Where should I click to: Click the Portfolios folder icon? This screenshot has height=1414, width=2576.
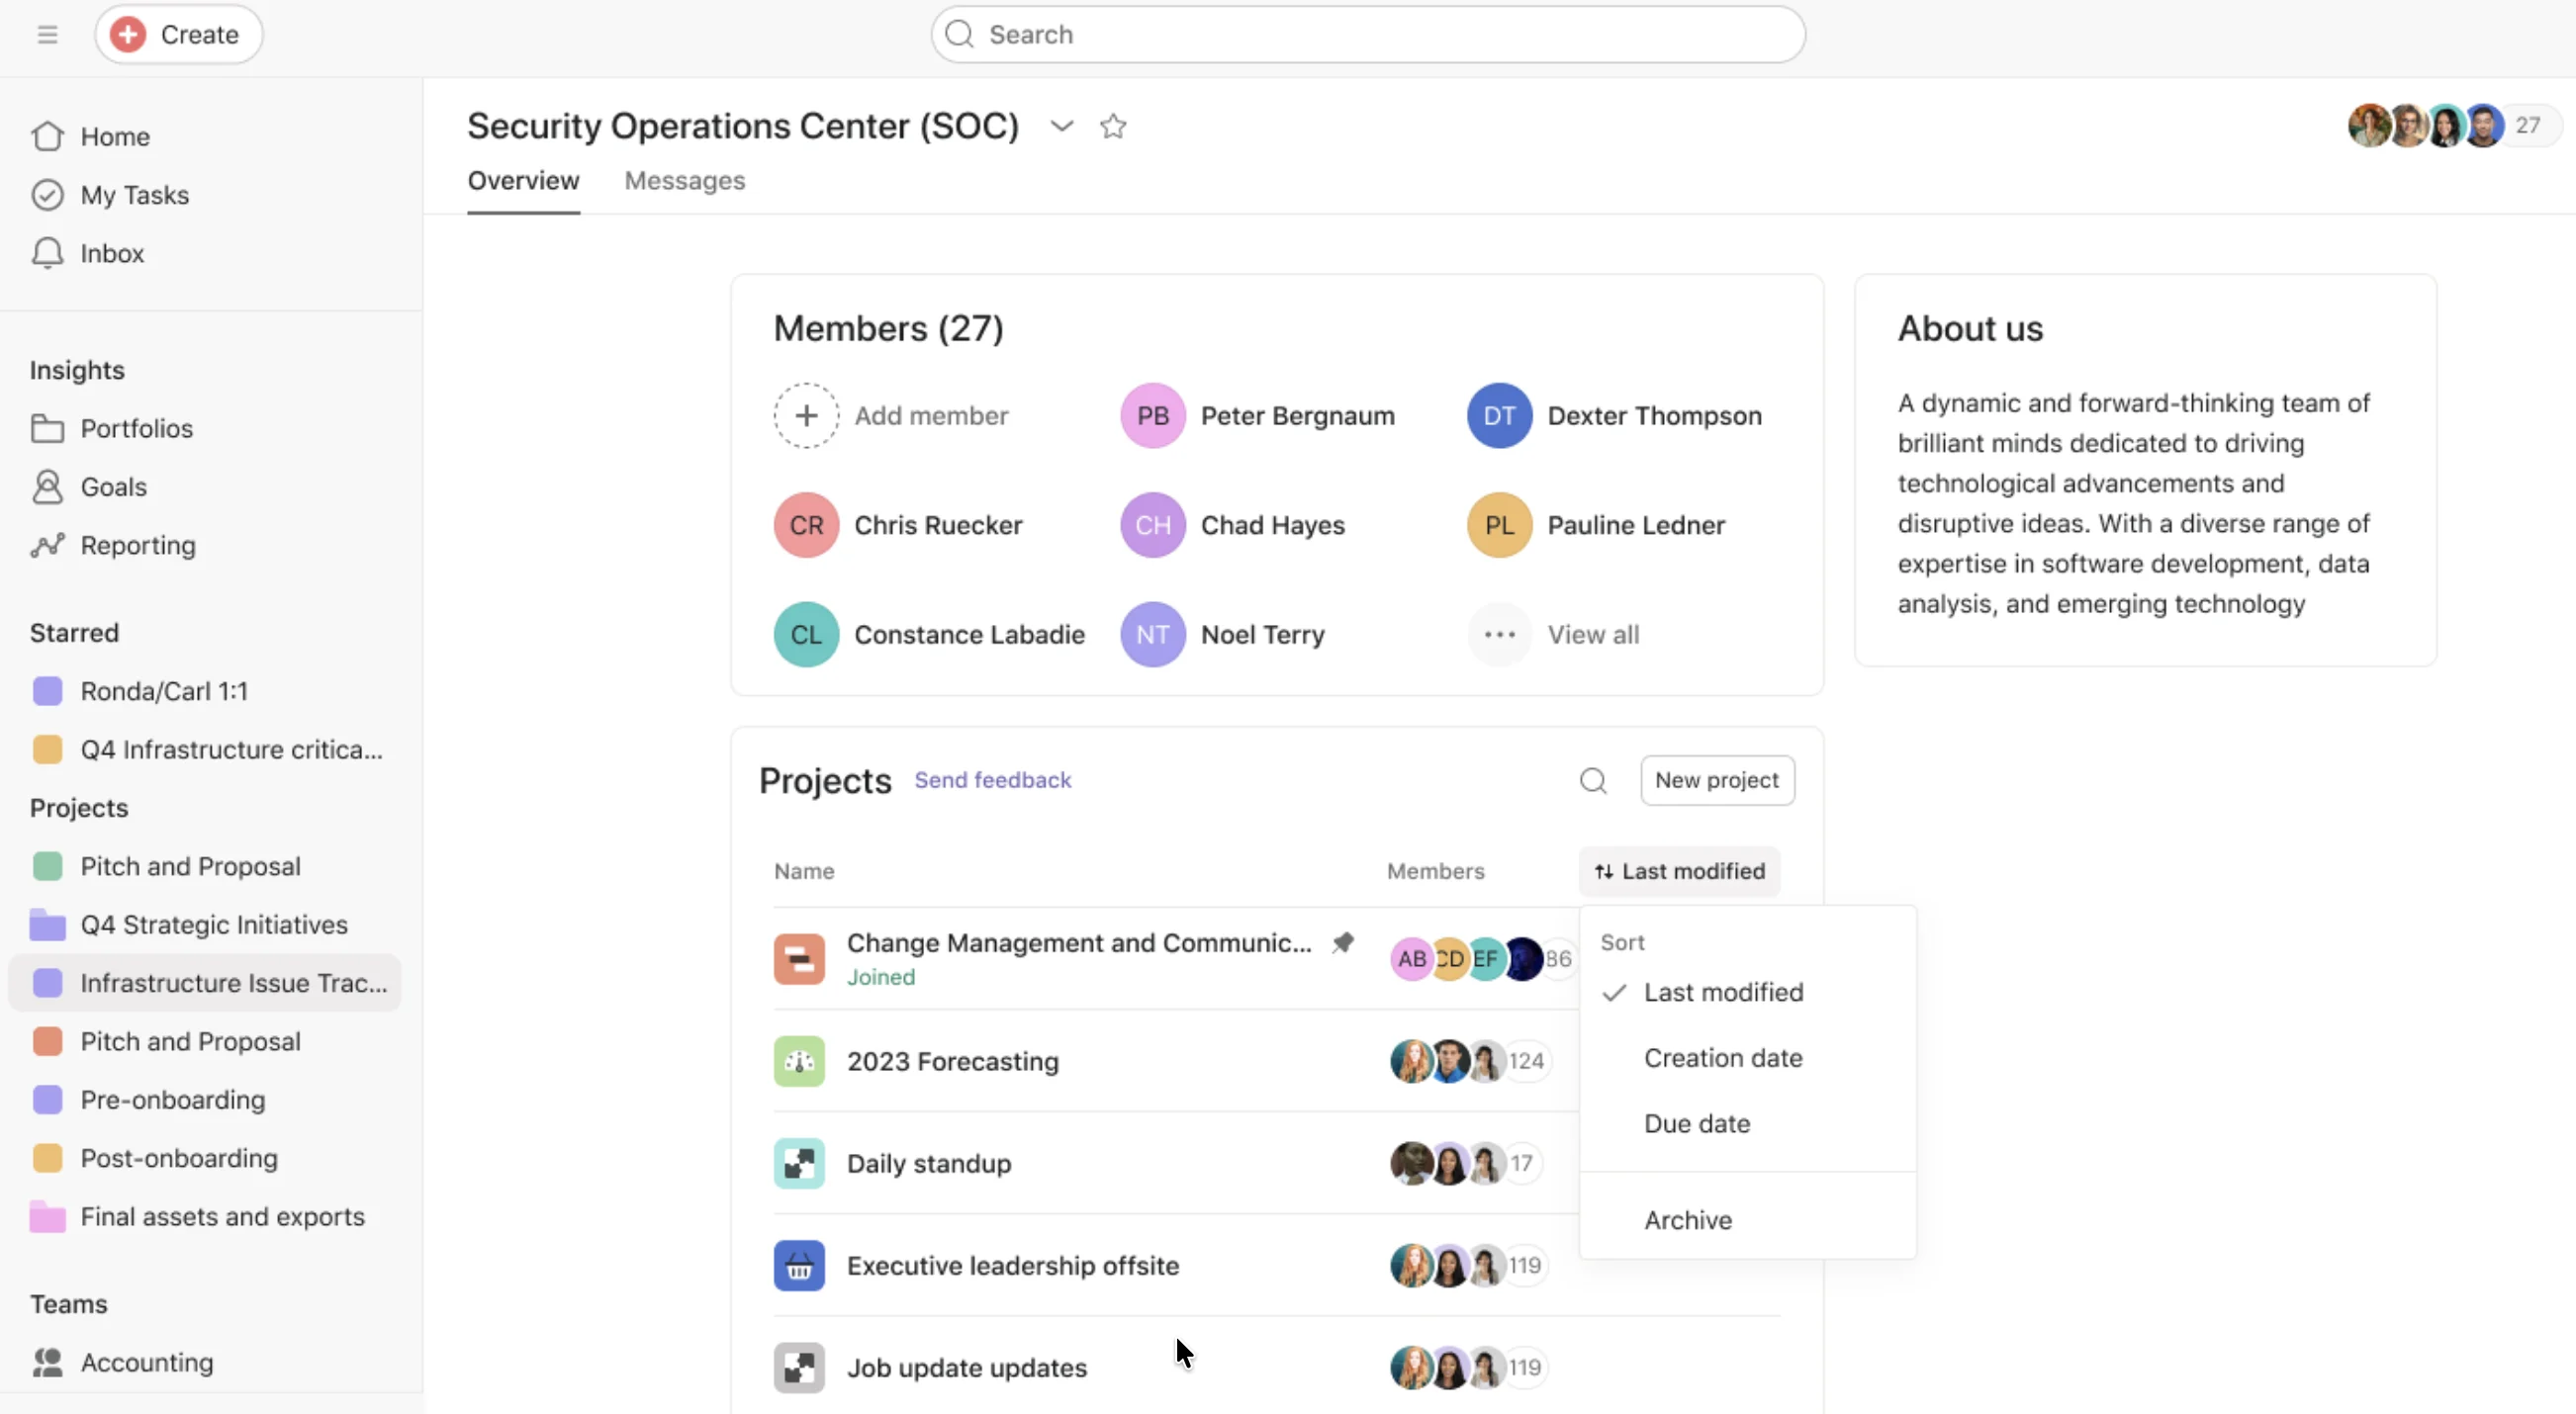(x=47, y=429)
